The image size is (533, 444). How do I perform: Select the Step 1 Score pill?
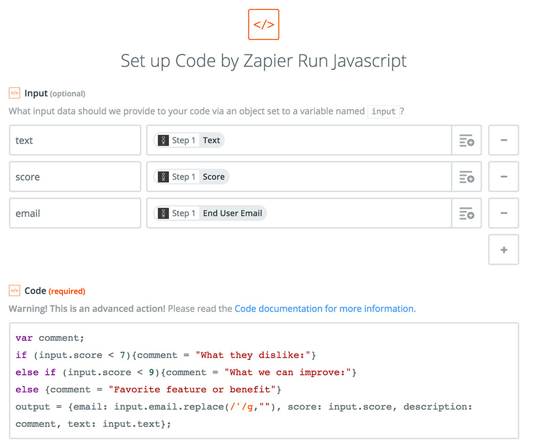(x=191, y=177)
